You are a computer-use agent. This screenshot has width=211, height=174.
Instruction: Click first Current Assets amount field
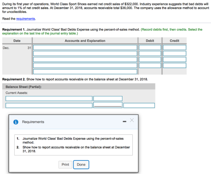pos(108,98)
